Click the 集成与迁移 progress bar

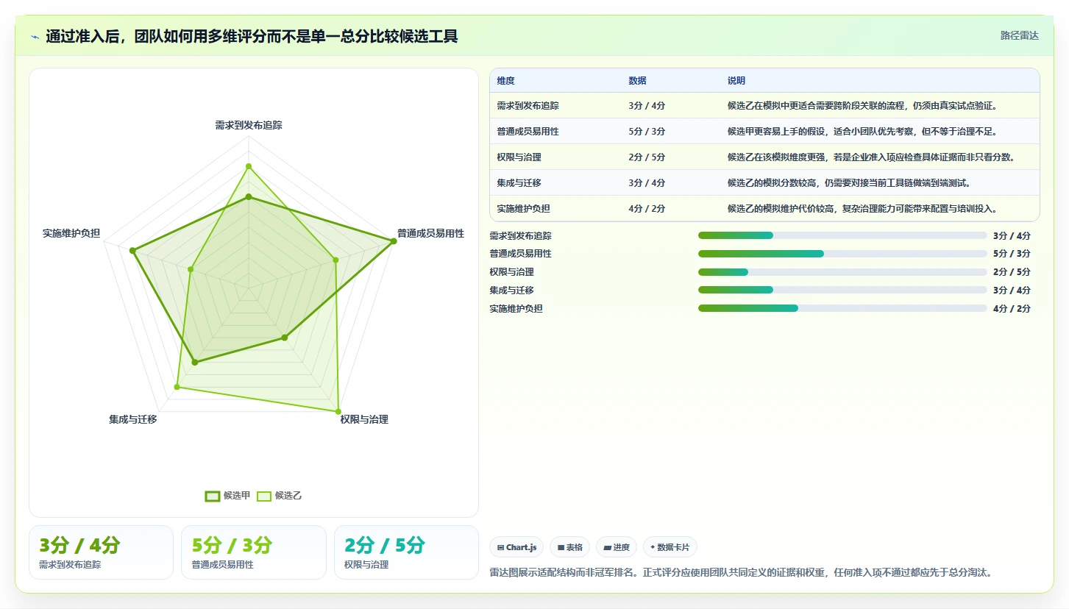842,291
